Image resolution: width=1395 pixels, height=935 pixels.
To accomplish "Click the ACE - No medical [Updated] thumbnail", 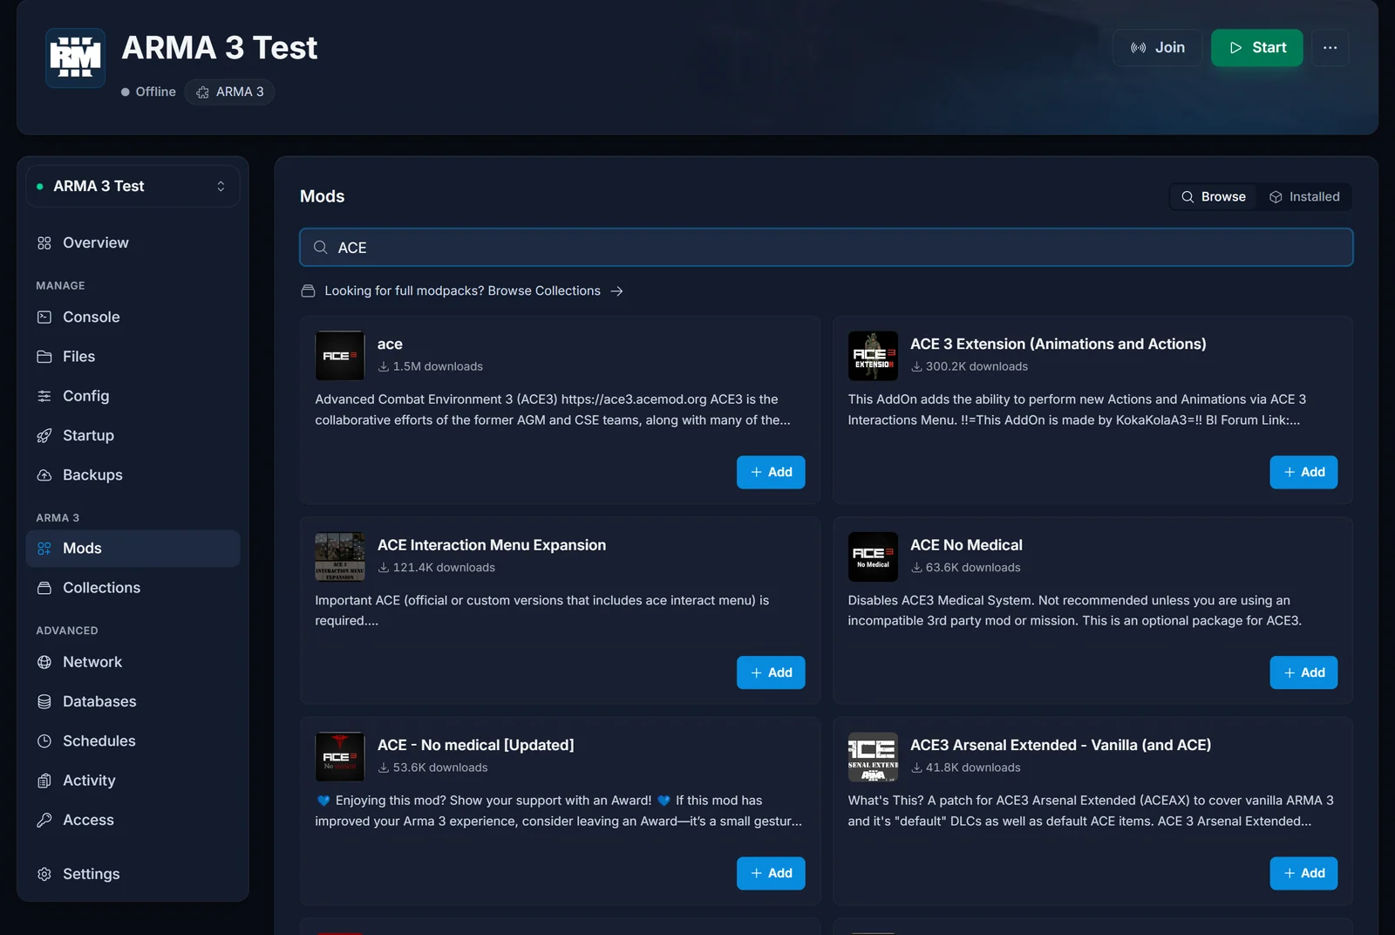I will click(x=340, y=757).
